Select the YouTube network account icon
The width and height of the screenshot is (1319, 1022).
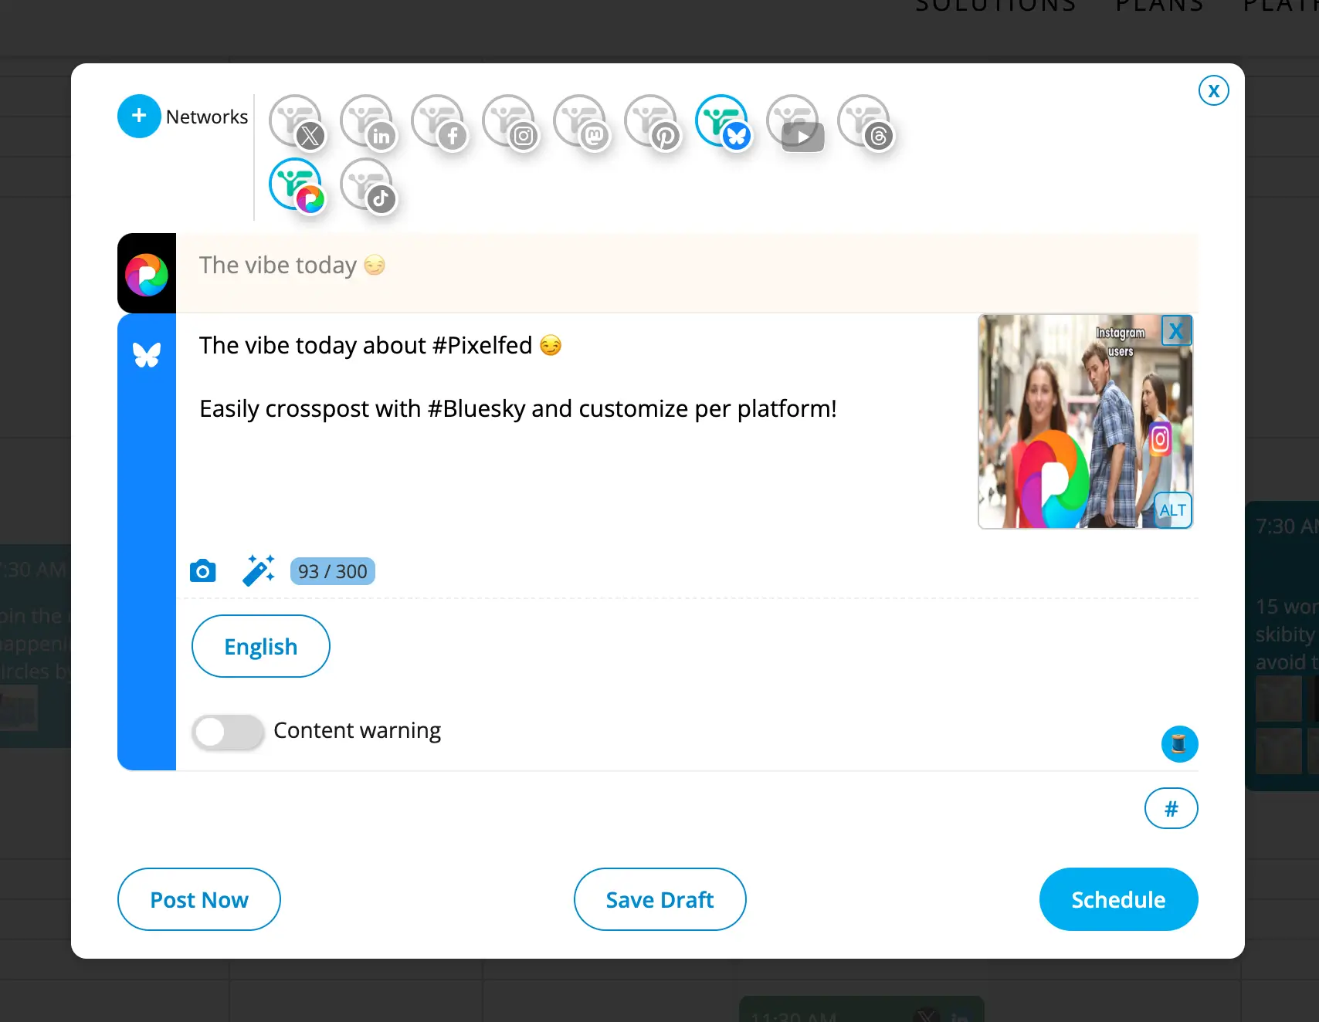click(794, 122)
